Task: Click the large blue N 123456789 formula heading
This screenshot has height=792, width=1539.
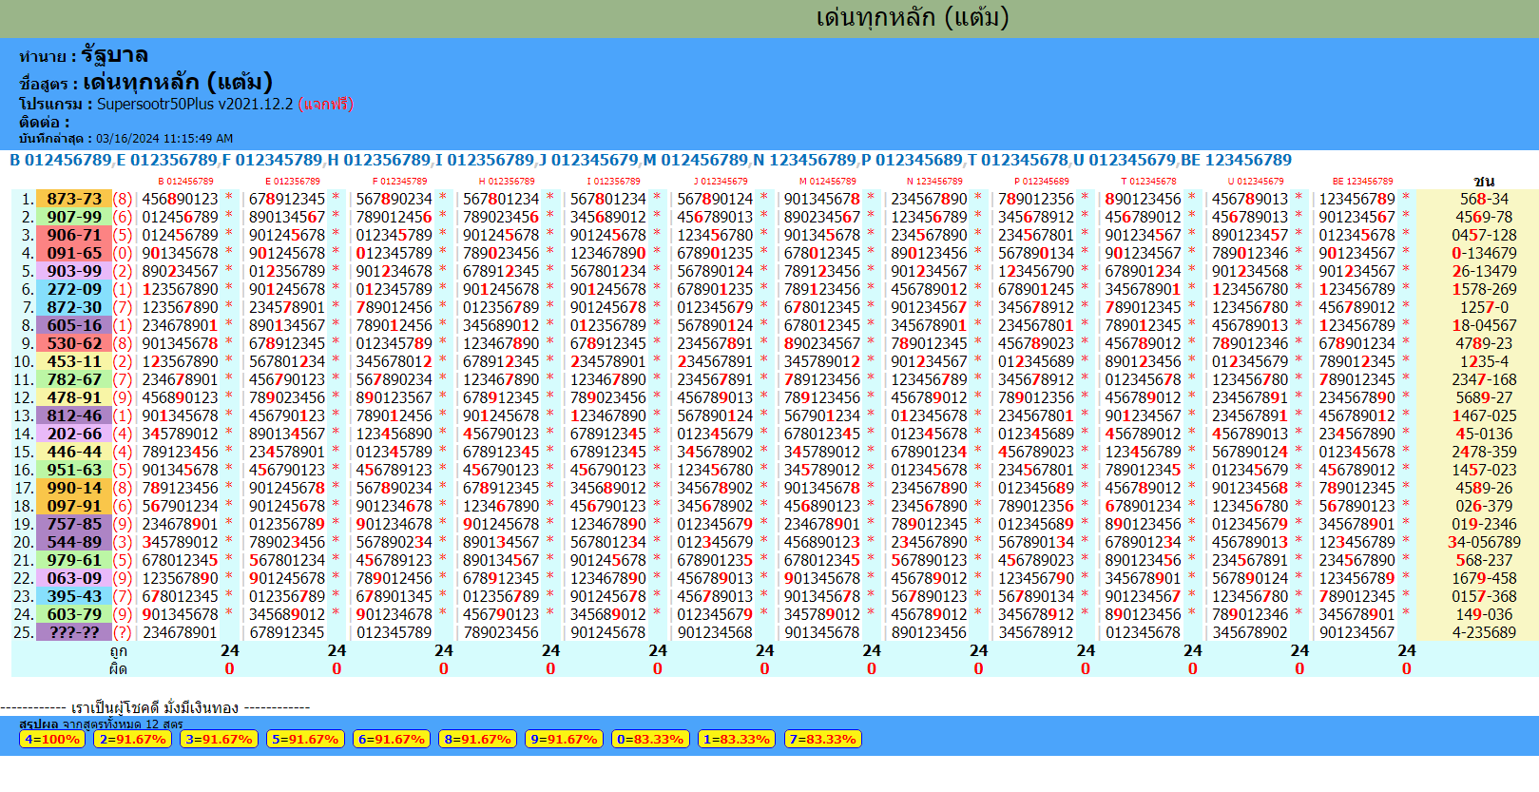Action: [804, 160]
